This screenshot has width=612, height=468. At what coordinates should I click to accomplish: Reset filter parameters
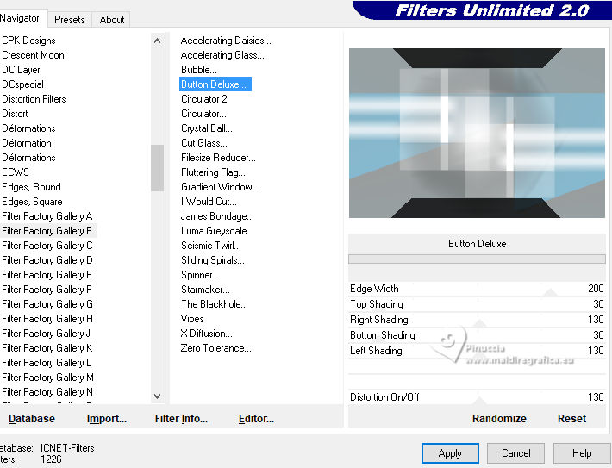571,419
